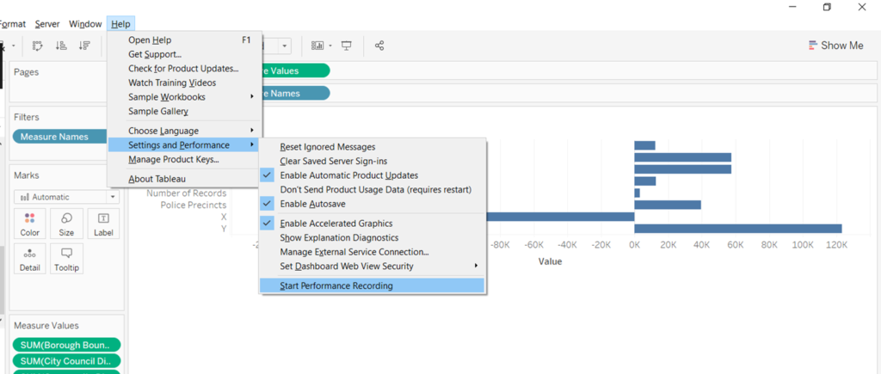This screenshot has width=881, height=374.
Task: Click the Show Me button
Action: coord(835,46)
